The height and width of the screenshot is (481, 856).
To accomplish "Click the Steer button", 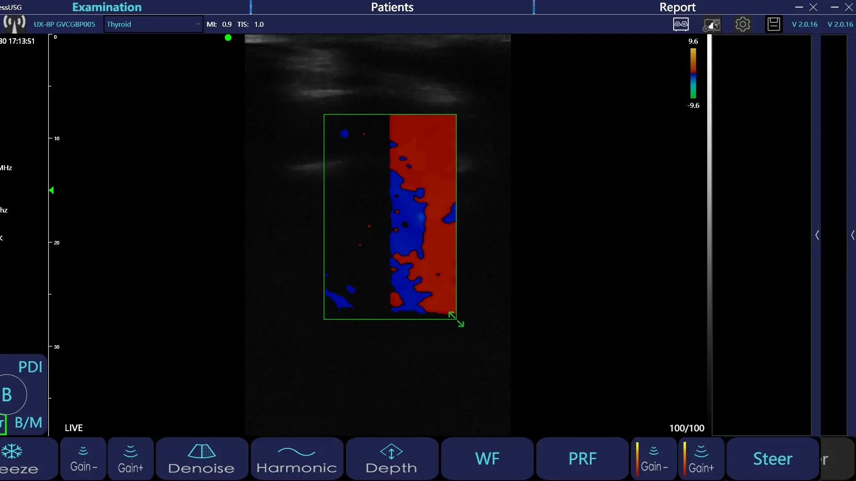I will coord(773,459).
